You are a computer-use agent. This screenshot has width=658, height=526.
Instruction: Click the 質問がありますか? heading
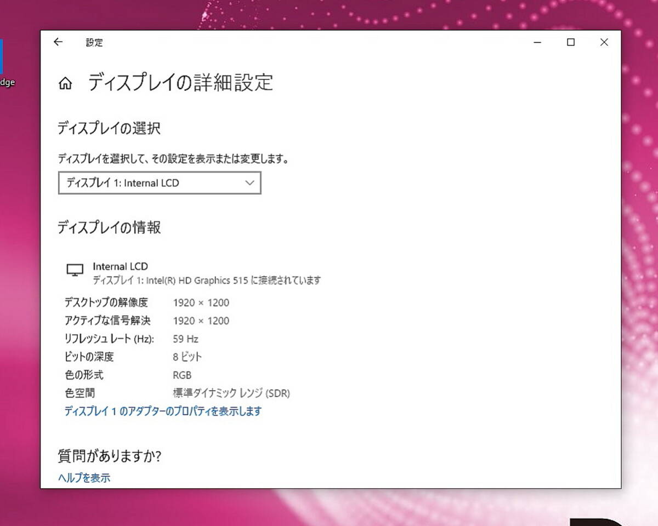110,455
